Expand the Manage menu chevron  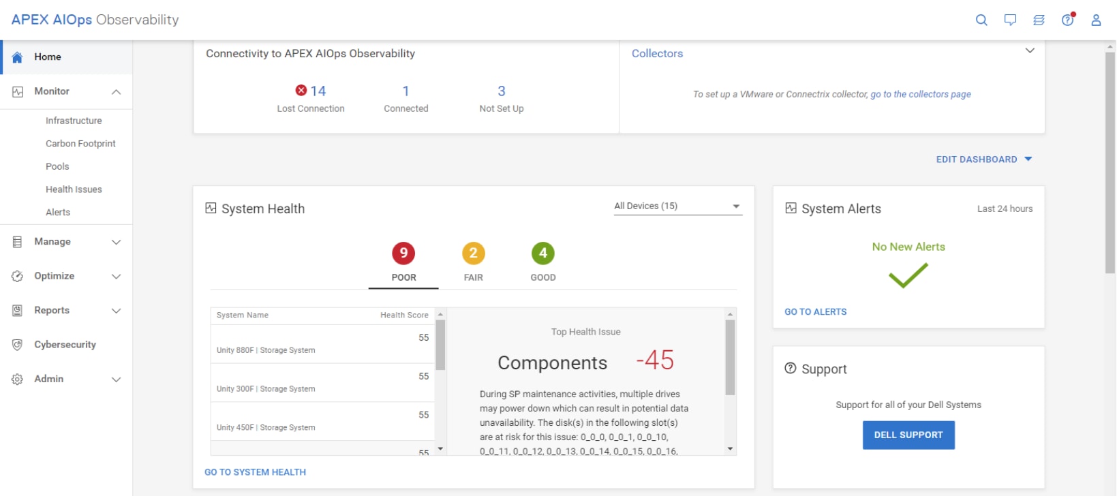click(117, 242)
